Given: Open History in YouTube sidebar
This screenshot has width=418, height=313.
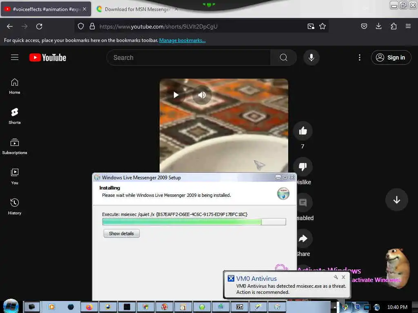Looking at the screenshot, I should click(x=15, y=207).
